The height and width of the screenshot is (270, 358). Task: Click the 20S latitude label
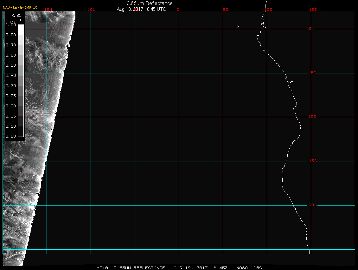(x=312, y=205)
